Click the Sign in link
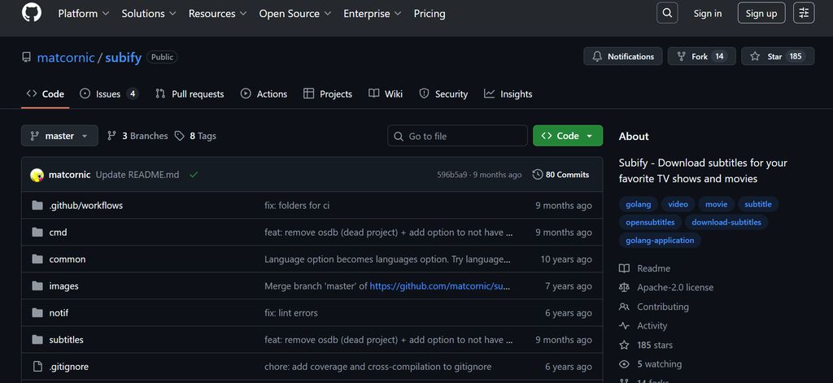The width and height of the screenshot is (833, 383). tap(708, 14)
